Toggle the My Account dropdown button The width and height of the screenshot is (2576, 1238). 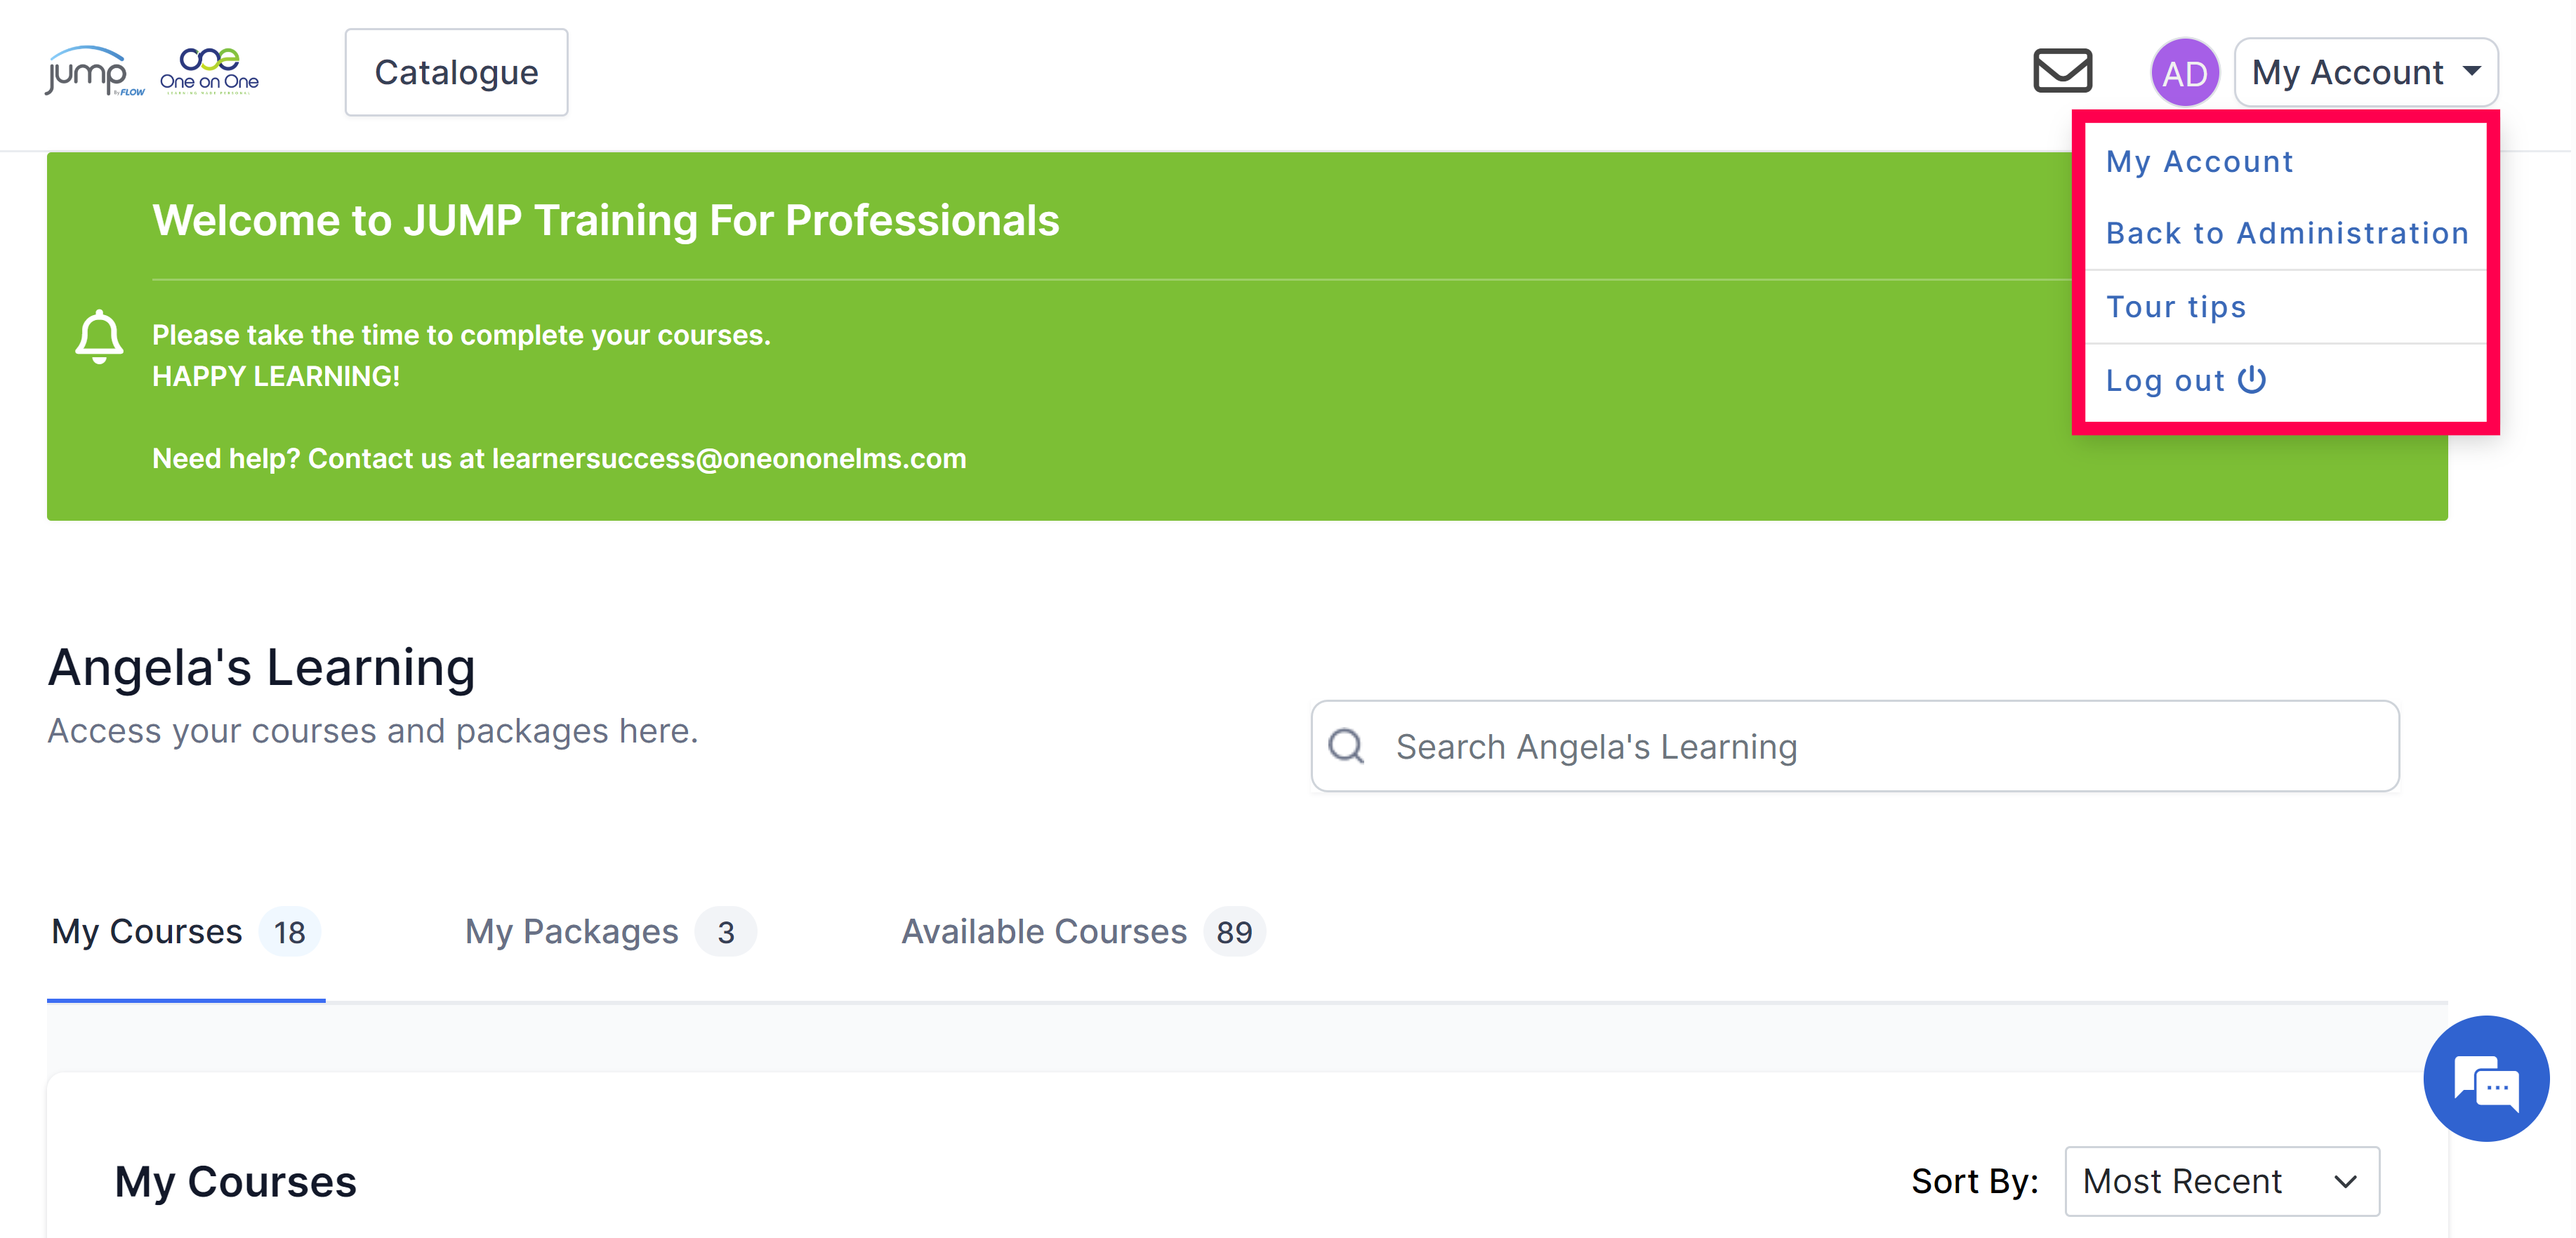click(x=2366, y=73)
